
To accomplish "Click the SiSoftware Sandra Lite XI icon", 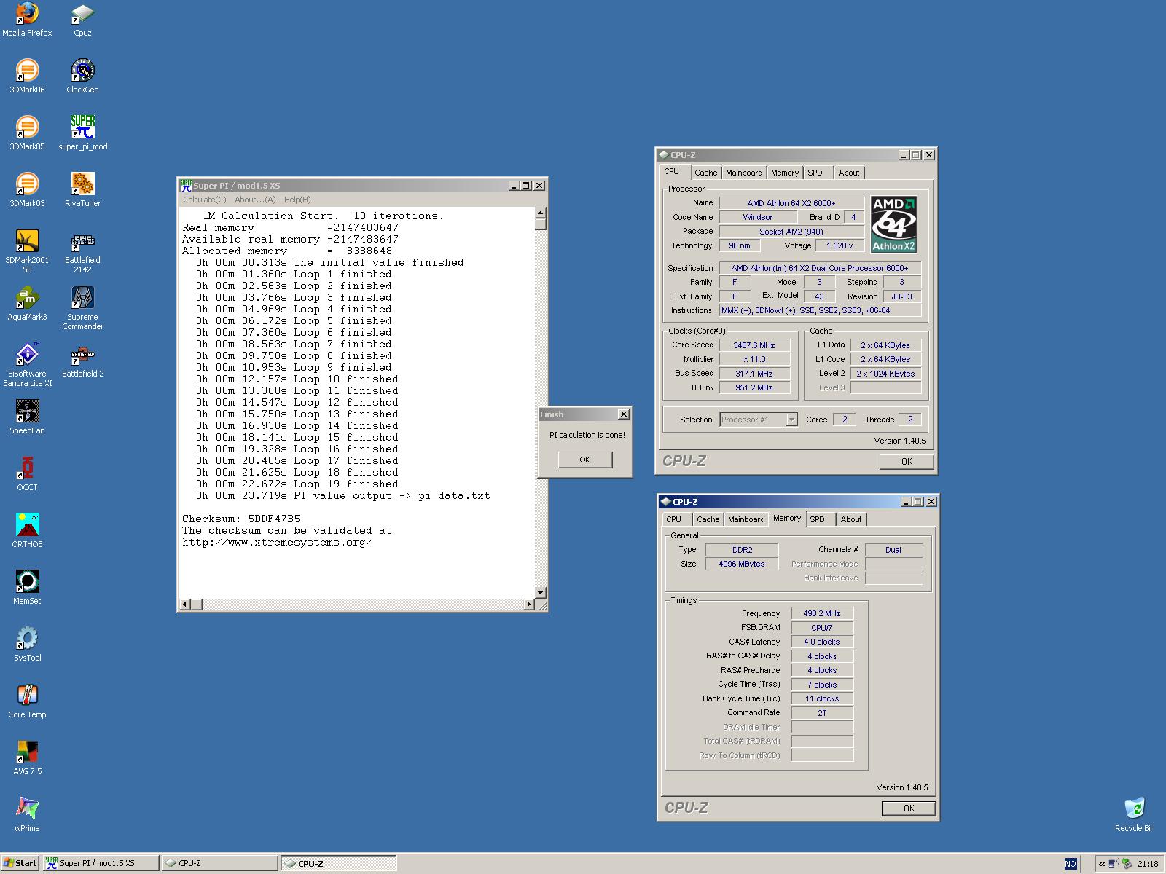I will click(x=27, y=365).
